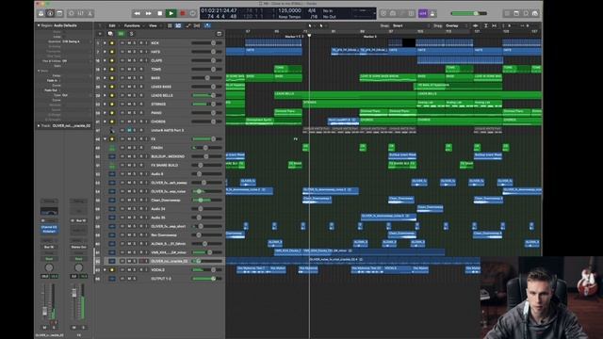Click the horizontal auto-zoom button
The image size is (603, 339).
[x=495, y=25]
